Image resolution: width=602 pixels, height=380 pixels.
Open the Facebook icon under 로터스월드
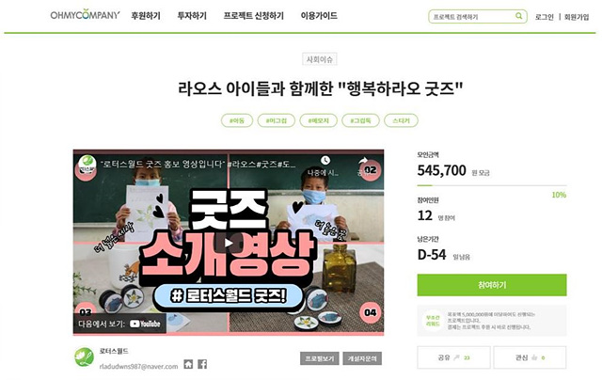click(x=202, y=364)
